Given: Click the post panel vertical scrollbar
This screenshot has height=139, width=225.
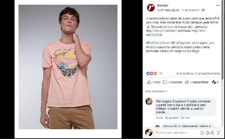Looking at the screenshot, I should [x=222, y=40].
